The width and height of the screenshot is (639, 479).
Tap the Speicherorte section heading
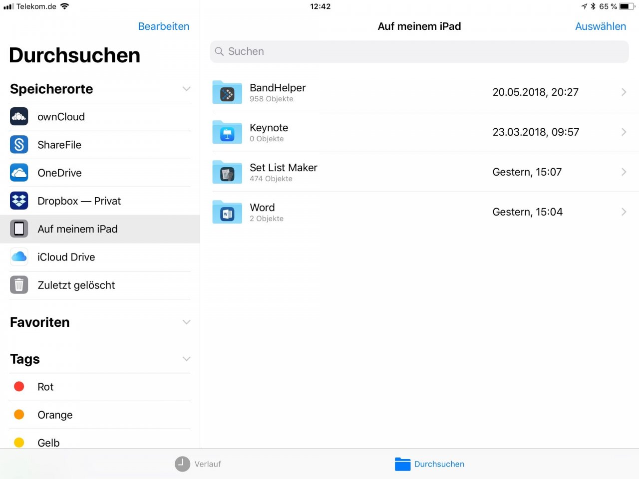[51, 89]
